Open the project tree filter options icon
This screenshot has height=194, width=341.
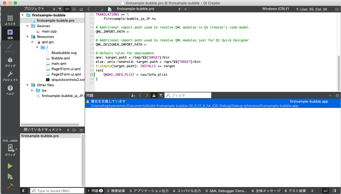(x=60, y=9)
